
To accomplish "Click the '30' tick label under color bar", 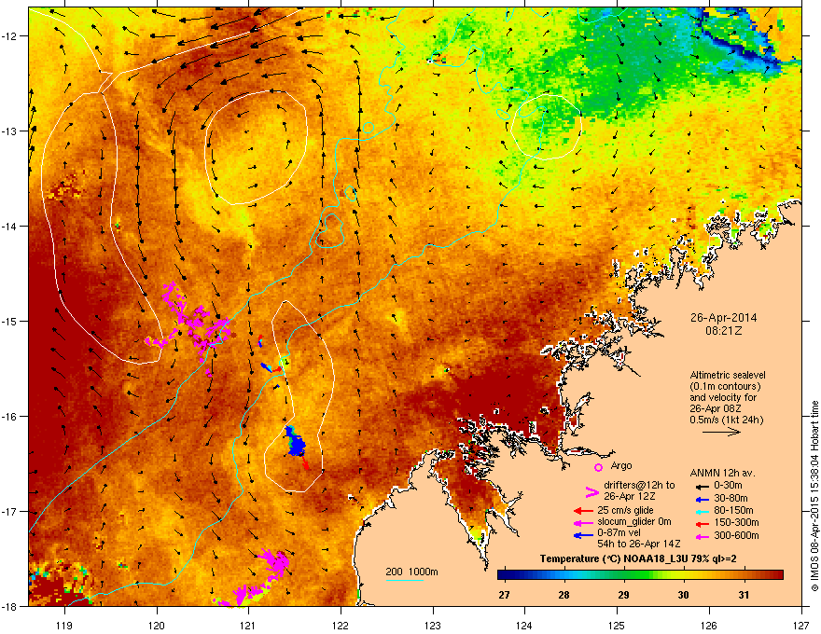I will tap(683, 595).
